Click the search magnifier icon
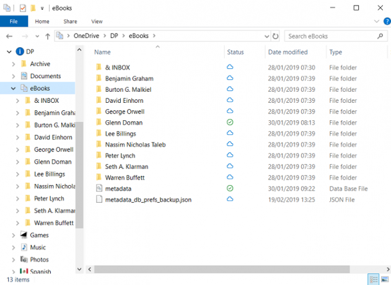Image resolution: width=391 pixels, height=285 pixels. click(380, 37)
